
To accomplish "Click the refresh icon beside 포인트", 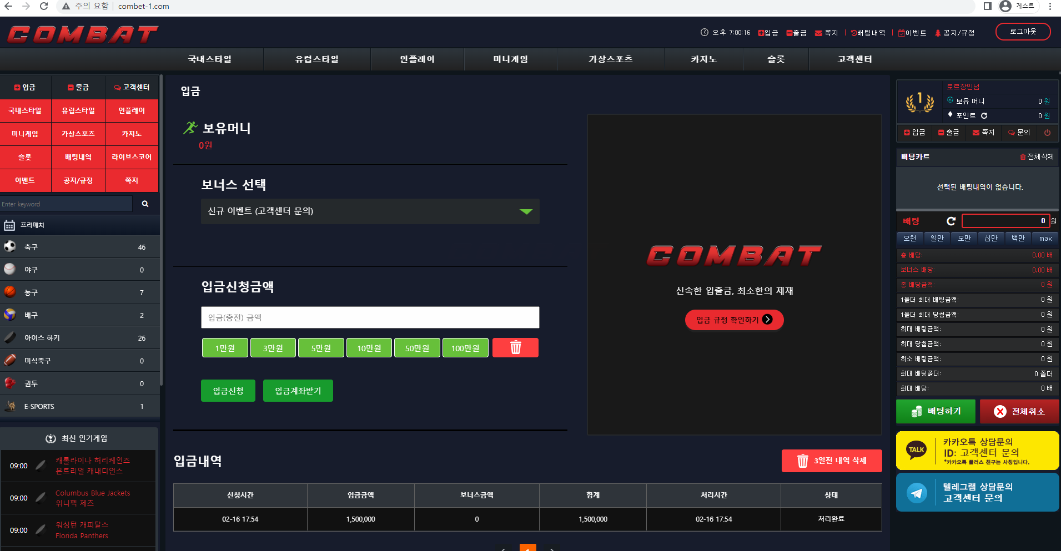I will point(984,116).
